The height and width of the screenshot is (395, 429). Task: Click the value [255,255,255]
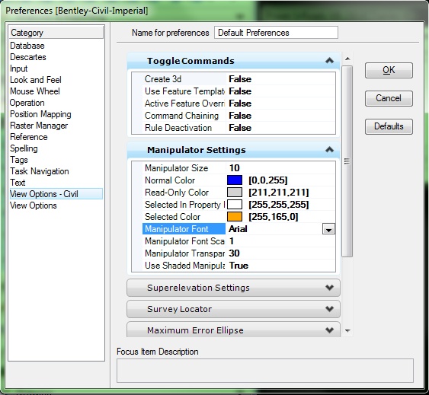click(279, 205)
